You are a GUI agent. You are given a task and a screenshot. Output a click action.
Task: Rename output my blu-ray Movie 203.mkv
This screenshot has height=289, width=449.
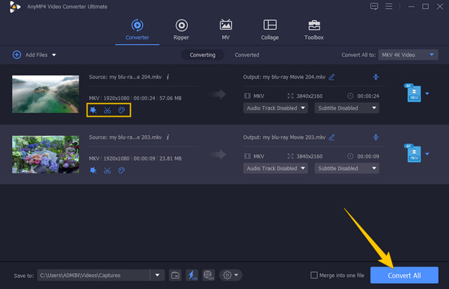(x=332, y=137)
